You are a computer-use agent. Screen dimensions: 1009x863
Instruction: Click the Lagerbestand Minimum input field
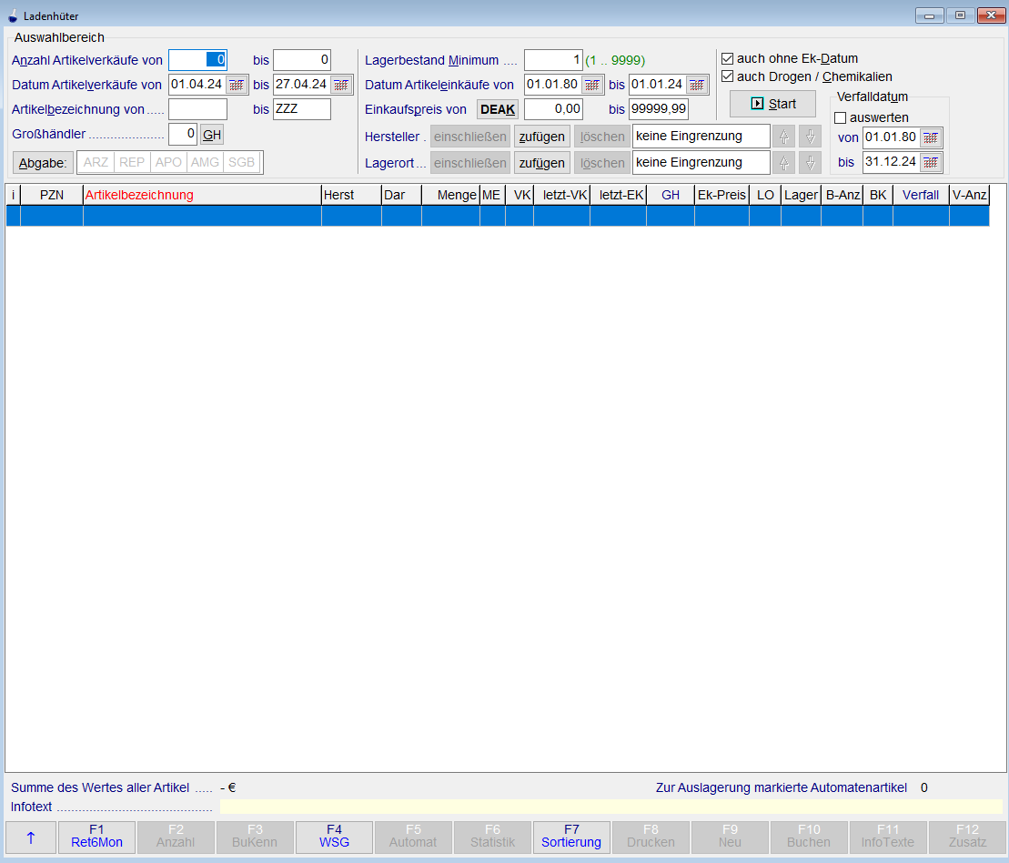(x=553, y=60)
